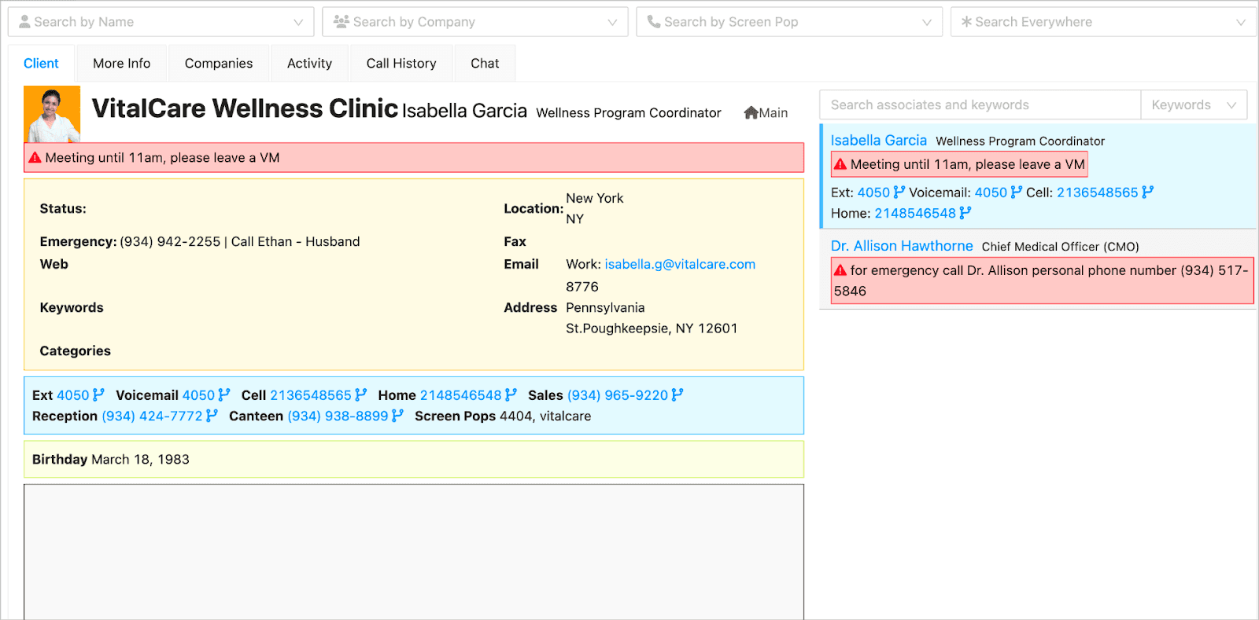This screenshot has width=1259, height=620.
Task: Click the transfer icon after Voicemail: 4050 in the associates list
Action: (1017, 192)
